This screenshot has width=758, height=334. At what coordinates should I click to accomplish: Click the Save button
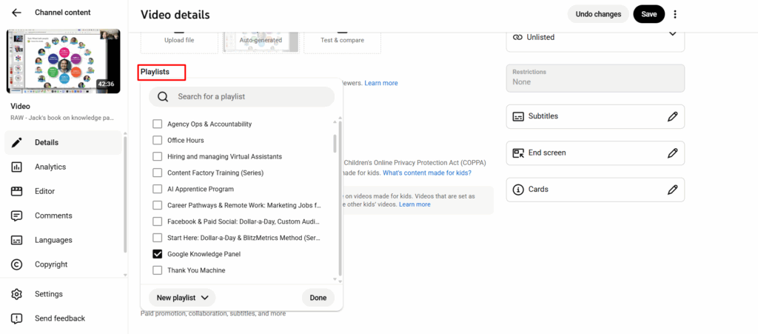(648, 14)
